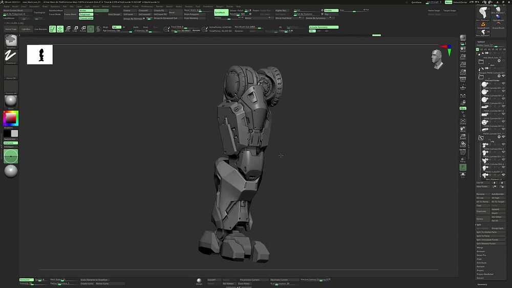Image resolution: width=512 pixels, height=288 pixels.
Task: Select the Move transform icon in top shelf
Action: pyautogui.click(x=68, y=29)
